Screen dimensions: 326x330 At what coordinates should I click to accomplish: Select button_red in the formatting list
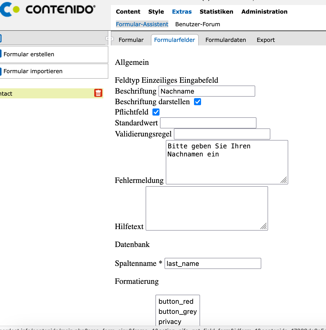176,301
